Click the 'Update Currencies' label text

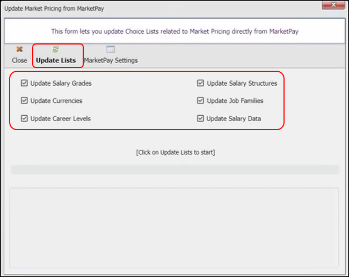click(x=56, y=101)
